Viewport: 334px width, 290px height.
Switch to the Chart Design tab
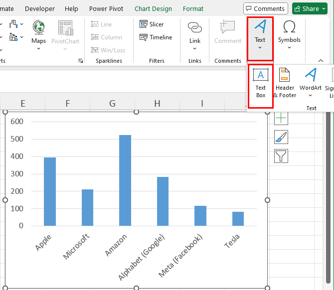pyautogui.click(x=153, y=9)
